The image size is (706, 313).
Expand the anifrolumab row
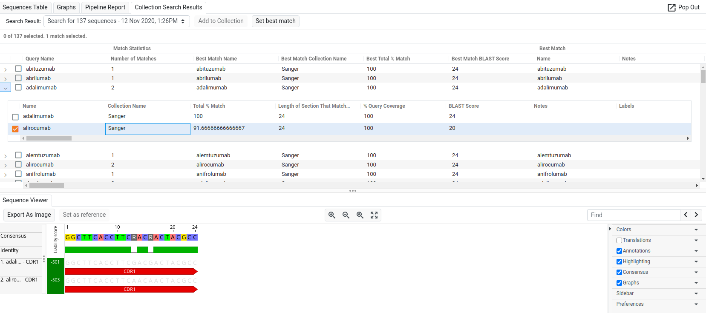click(6, 175)
